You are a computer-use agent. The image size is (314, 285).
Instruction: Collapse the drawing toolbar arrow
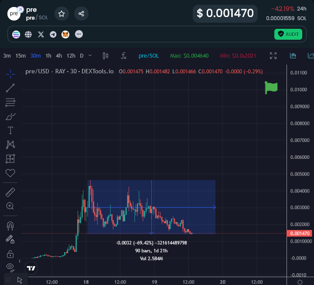pyautogui.click(x=20, y=261)
